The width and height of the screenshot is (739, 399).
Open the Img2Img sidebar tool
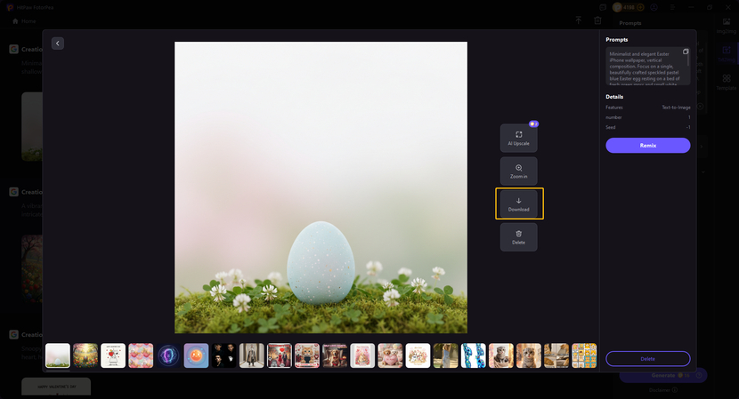tap(727, 25)
